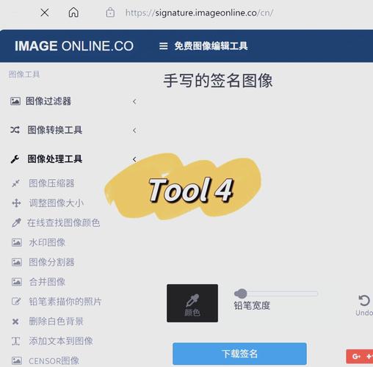Click the eyedropper icon beside 在线查找图像颜色

[16, 222]
